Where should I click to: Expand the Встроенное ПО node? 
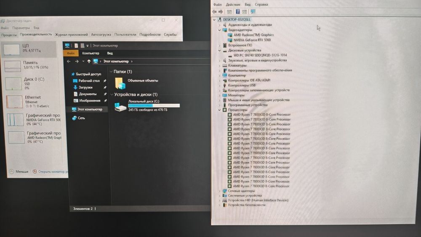(x=219, y=45)
